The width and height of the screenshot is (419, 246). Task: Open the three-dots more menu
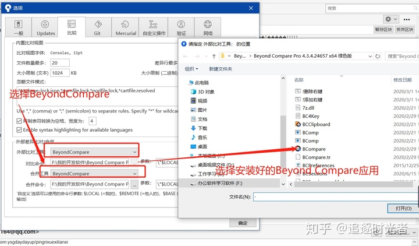[x=407, y=19]
